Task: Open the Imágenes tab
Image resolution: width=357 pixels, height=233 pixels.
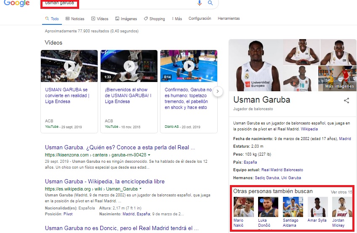Action: [126, 19]
